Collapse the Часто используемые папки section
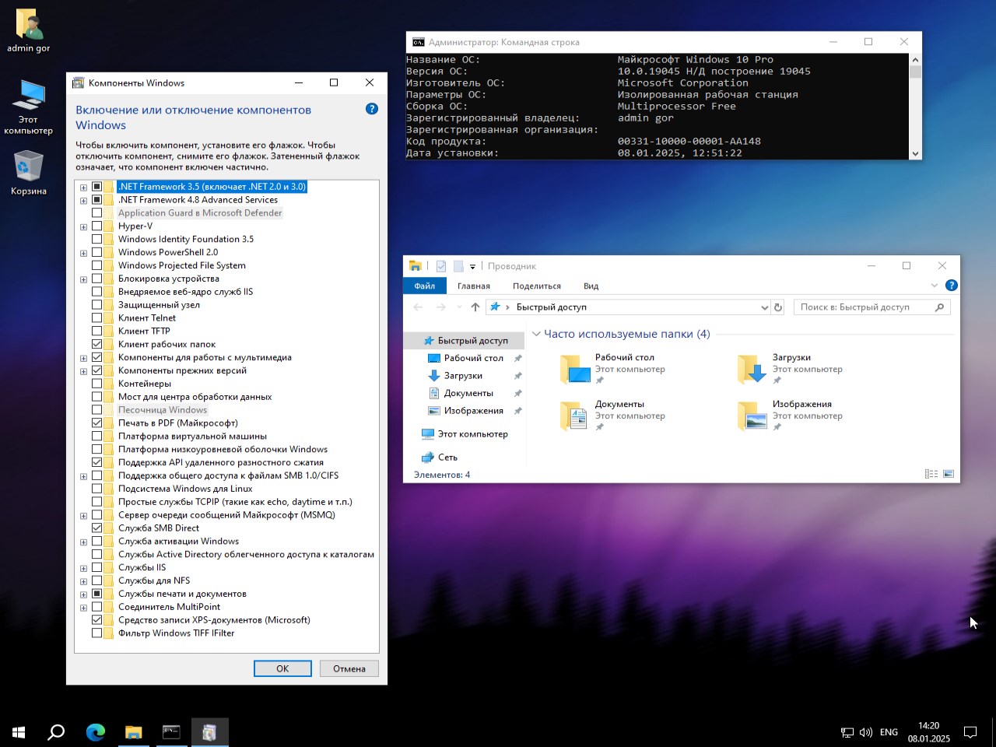The image size is (996, 747). click(536, 333)
